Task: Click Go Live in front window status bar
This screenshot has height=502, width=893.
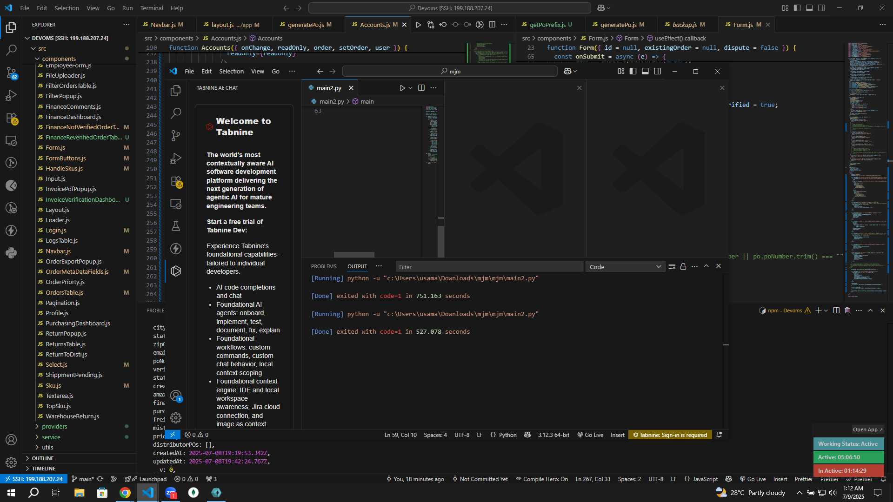Action: click(x=590, y=435)
